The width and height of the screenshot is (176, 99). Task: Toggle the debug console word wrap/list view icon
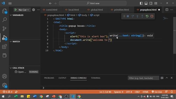tap(162, 78)
